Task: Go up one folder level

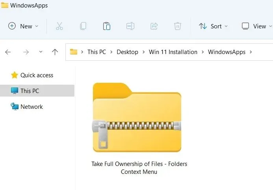Action: click(x=55, y=52)
